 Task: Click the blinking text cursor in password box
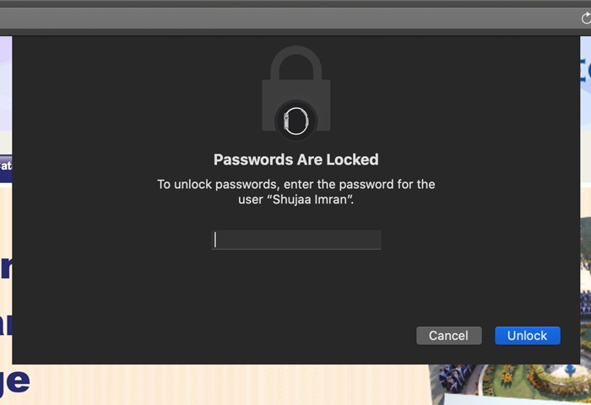(x=215, y=240)
